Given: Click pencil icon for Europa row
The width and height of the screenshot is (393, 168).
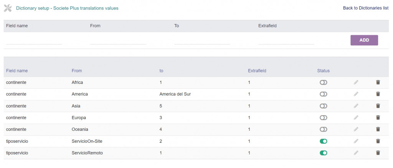Looking at the screenshot, I should (356, 117).
